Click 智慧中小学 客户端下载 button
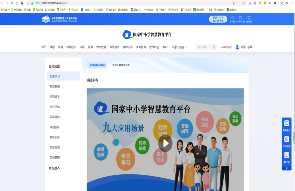 tap(218, 19)
